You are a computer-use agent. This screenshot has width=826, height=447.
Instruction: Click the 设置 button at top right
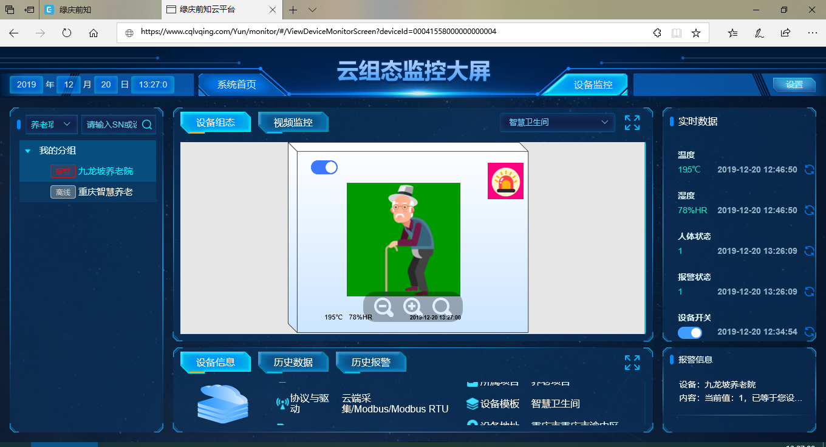794,86
